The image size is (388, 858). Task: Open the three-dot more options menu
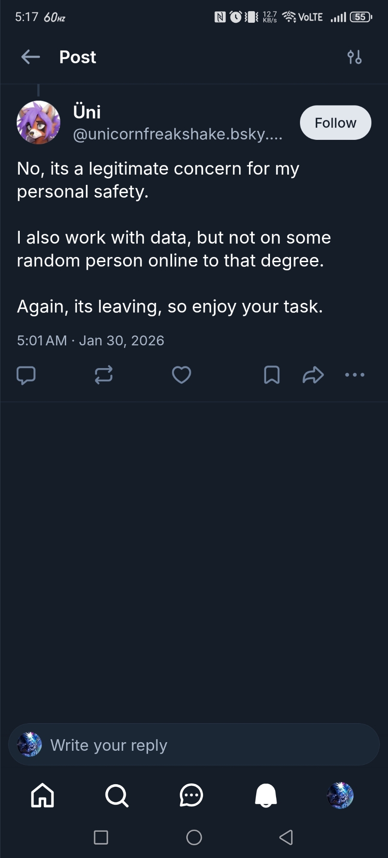(x=355, y=375)
